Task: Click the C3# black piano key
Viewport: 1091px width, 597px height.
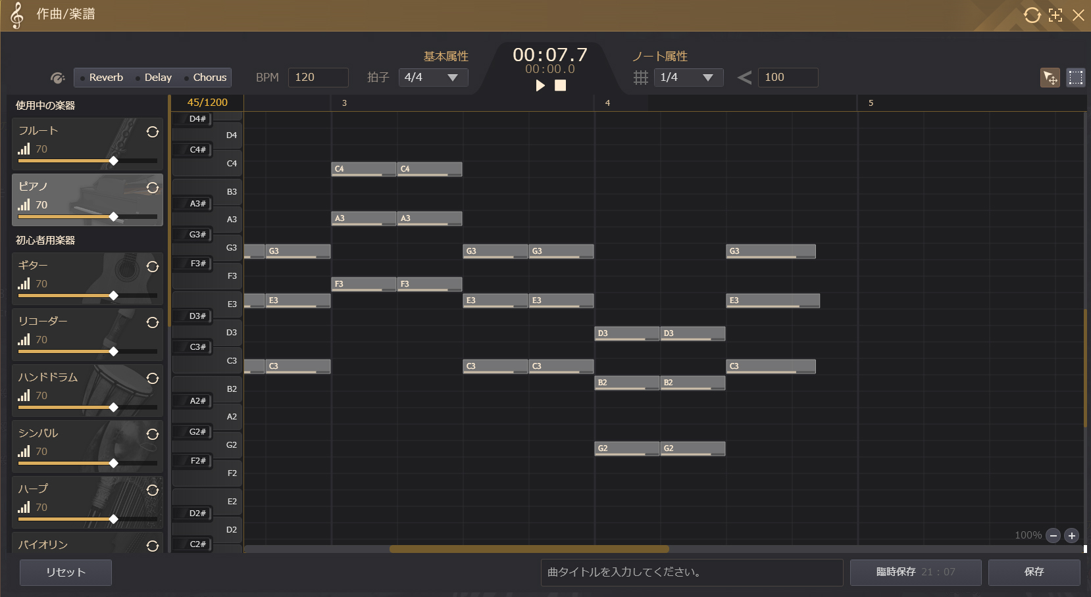Action: [192, 347]
